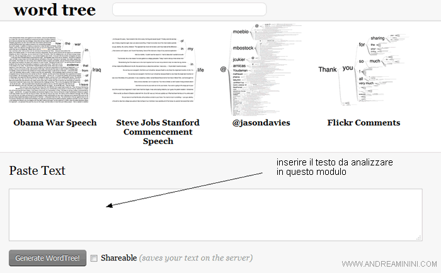Follow the Flickr Comments title link
Screen dimensions: 441x273
pos(364,122)
